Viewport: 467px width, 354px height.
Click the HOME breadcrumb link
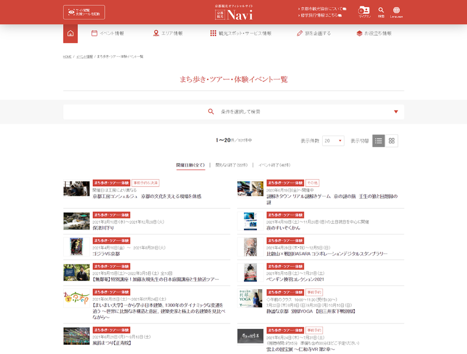click(67, 57)
